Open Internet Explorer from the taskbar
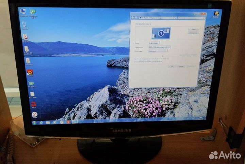 coord(41,123)
